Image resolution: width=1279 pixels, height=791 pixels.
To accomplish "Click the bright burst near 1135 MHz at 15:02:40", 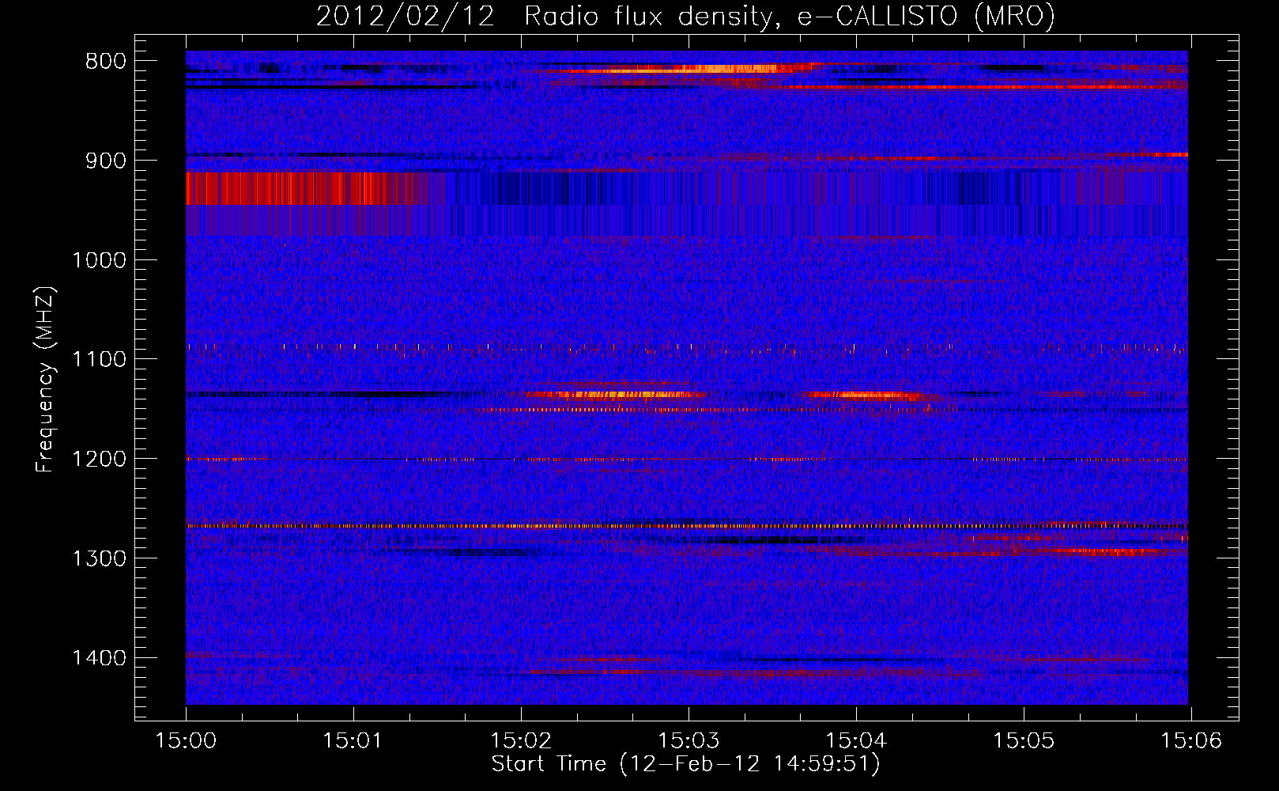I will pyautogui.click(x=617, y=394).
